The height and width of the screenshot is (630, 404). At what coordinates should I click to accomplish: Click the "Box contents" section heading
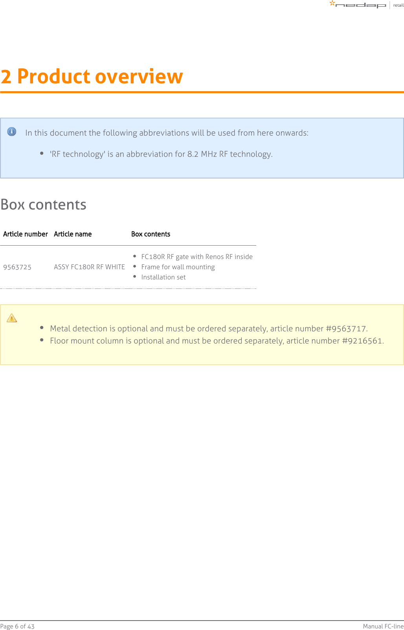[44, 205]
